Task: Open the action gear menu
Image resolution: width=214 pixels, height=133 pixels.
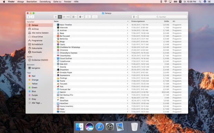Action: [81, 17]
